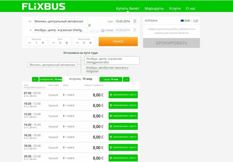
Task: Switch currency to CHF
Action: [x=195, y=21]
